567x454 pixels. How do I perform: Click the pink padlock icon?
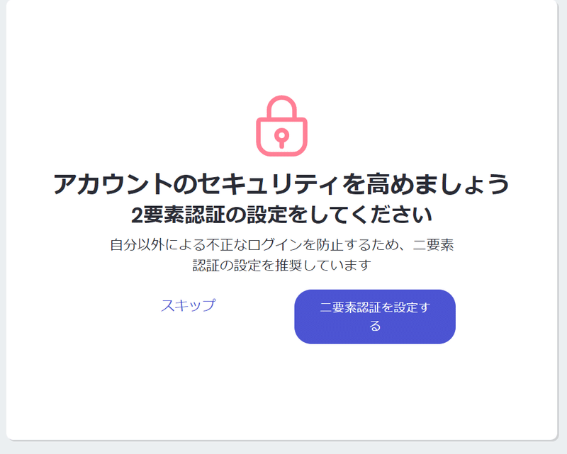pos(281,126)
